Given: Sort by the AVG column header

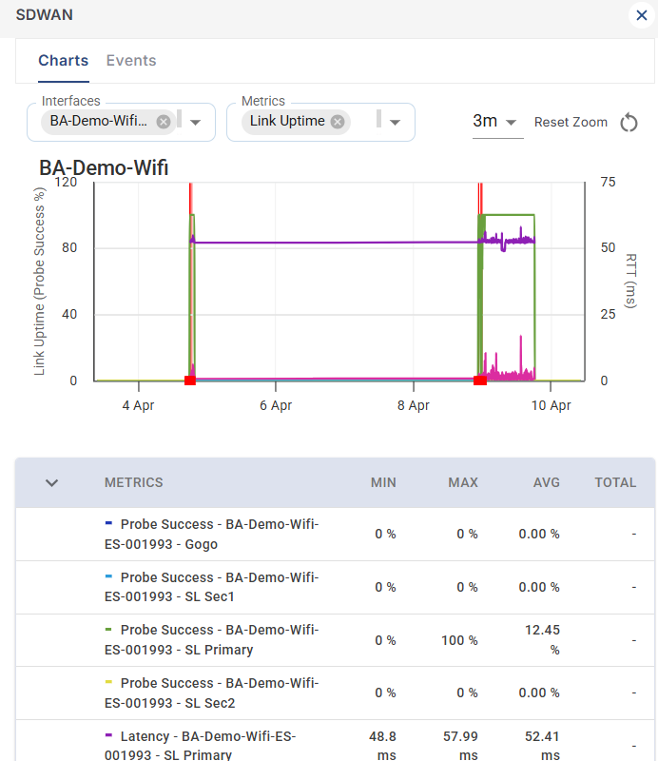Looking at the screenshot, I should 546,483.
